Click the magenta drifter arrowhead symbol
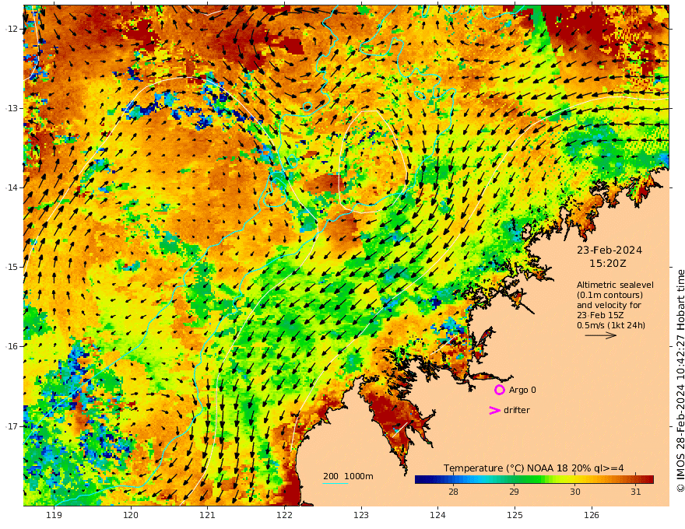Viewport: 685px width, 529px height. click(494, 410)
